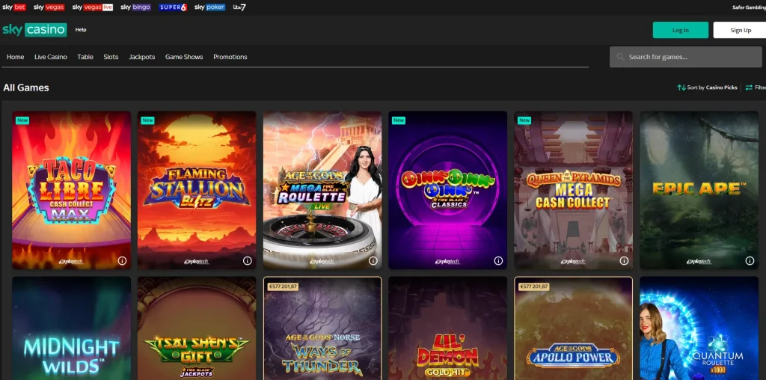766x380 pixels.
Task: Open info icon on Mega Roulette Live card
Action: click(373, 261)
